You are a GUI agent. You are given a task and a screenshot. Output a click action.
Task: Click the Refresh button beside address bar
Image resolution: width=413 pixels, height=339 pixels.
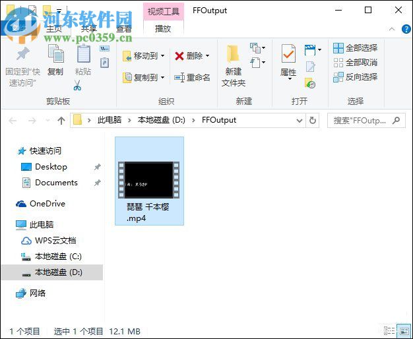click(x=313, y=121)
